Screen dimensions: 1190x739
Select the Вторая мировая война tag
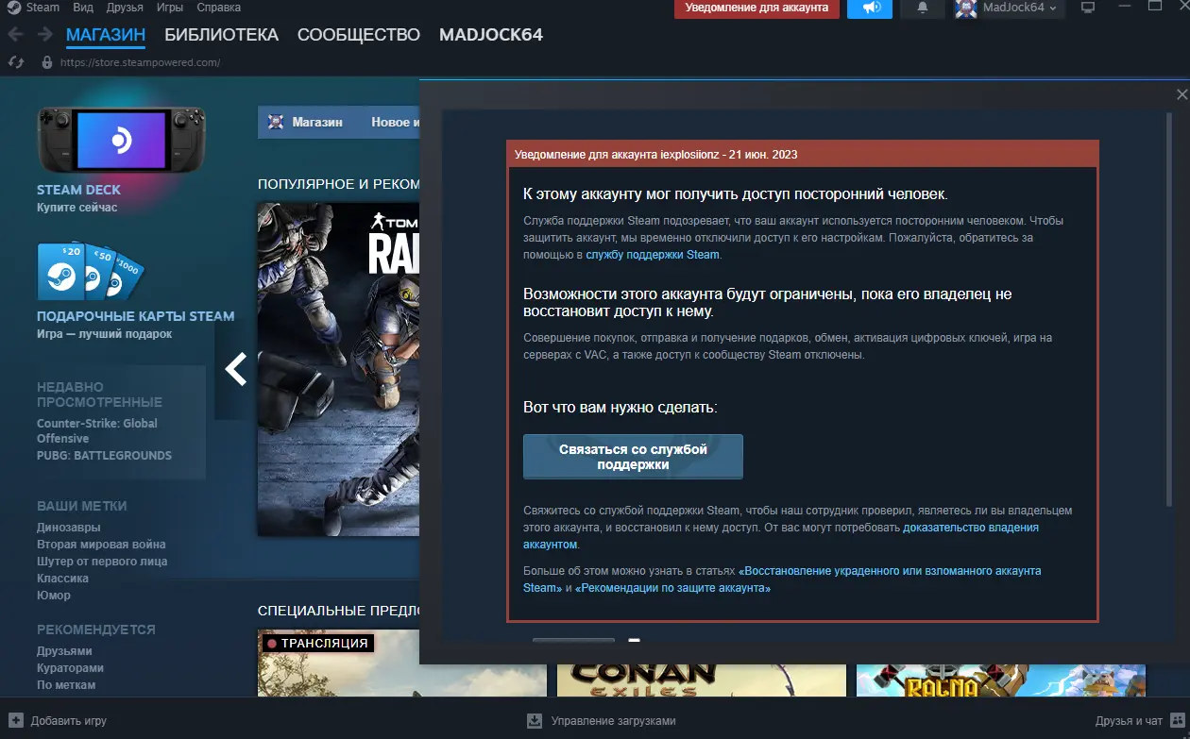pyautogui.click(x=101, y=545)
